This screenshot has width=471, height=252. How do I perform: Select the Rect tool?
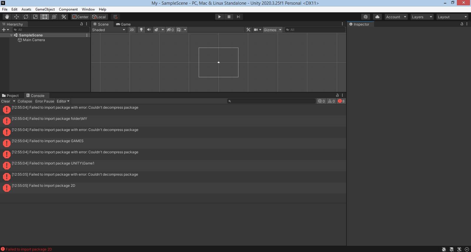click(45, 17)
